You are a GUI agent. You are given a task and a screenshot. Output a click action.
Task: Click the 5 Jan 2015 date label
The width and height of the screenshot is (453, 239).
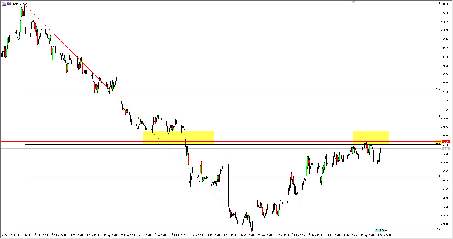(24, 236)
